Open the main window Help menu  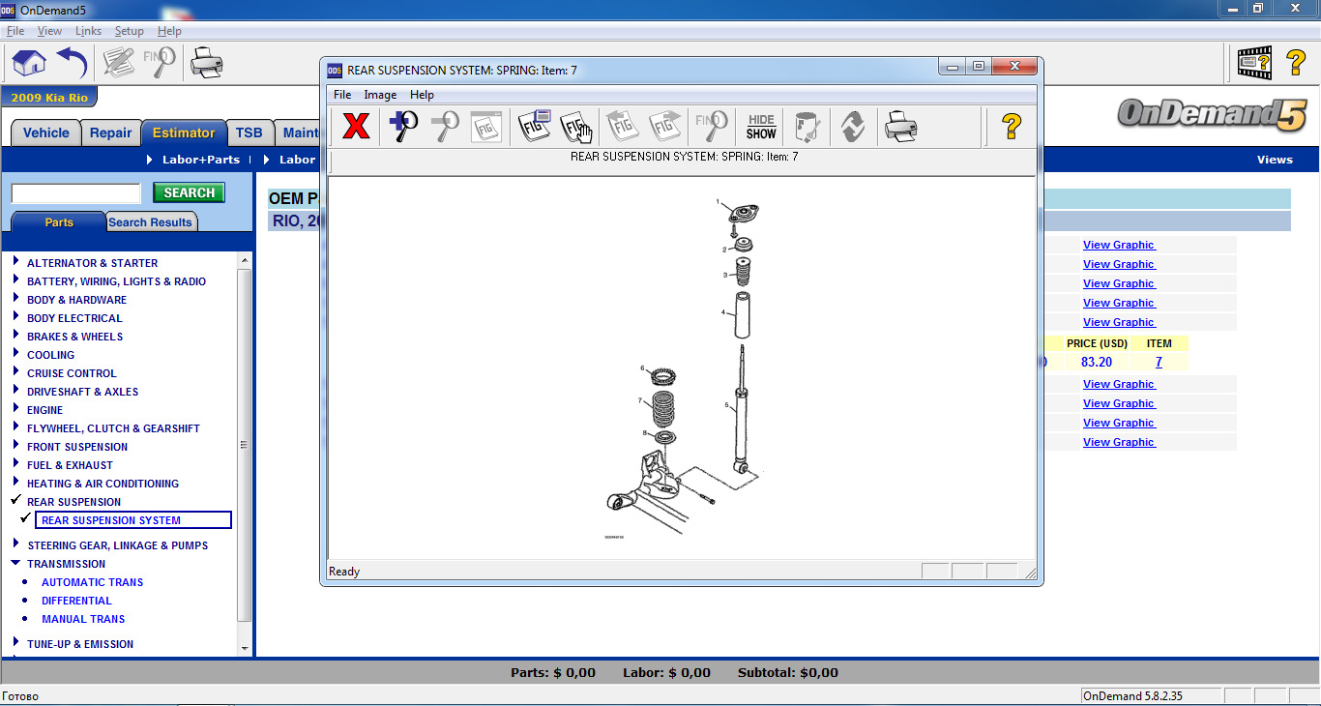(x=169, y=31)
